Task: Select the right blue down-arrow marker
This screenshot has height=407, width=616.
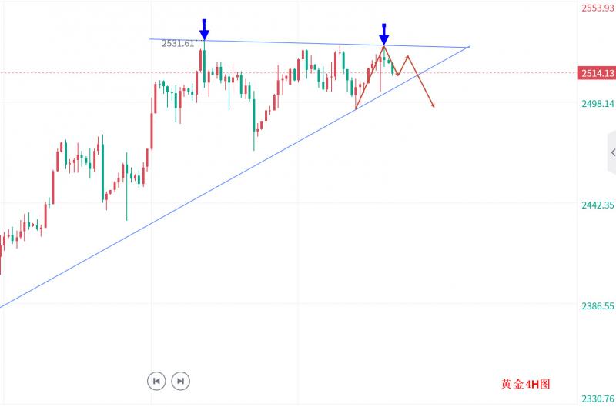Action: point(383,35)
